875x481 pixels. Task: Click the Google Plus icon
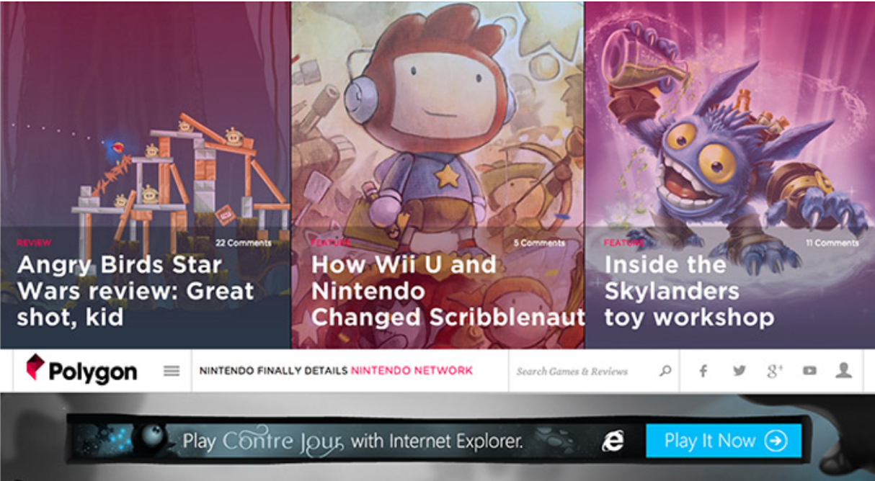click(775, 371)
